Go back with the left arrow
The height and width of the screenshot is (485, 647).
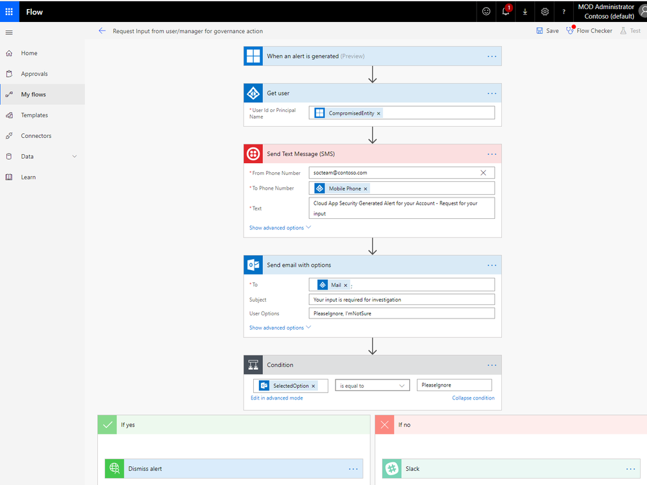point(102,31)
